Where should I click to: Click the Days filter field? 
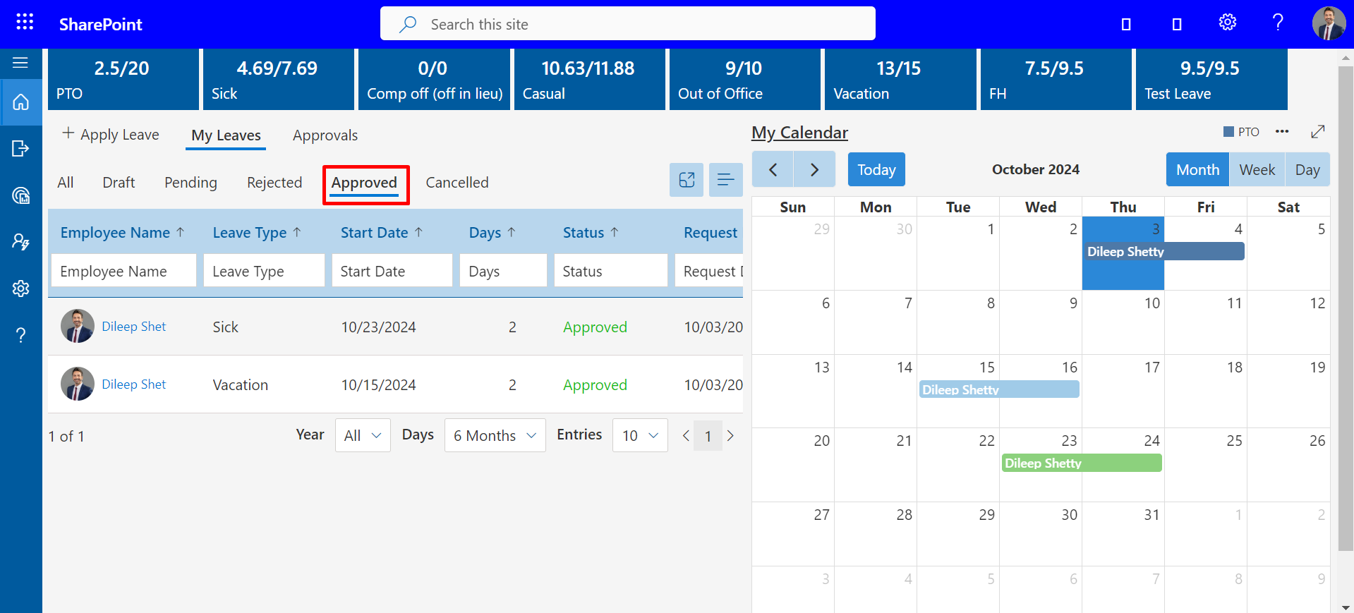[503, 271]
